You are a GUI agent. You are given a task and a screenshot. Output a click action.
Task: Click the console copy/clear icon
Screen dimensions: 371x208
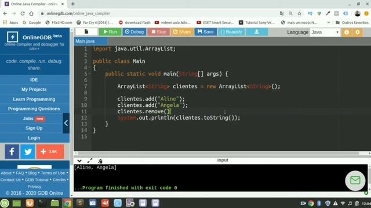(x=100, y=161)
